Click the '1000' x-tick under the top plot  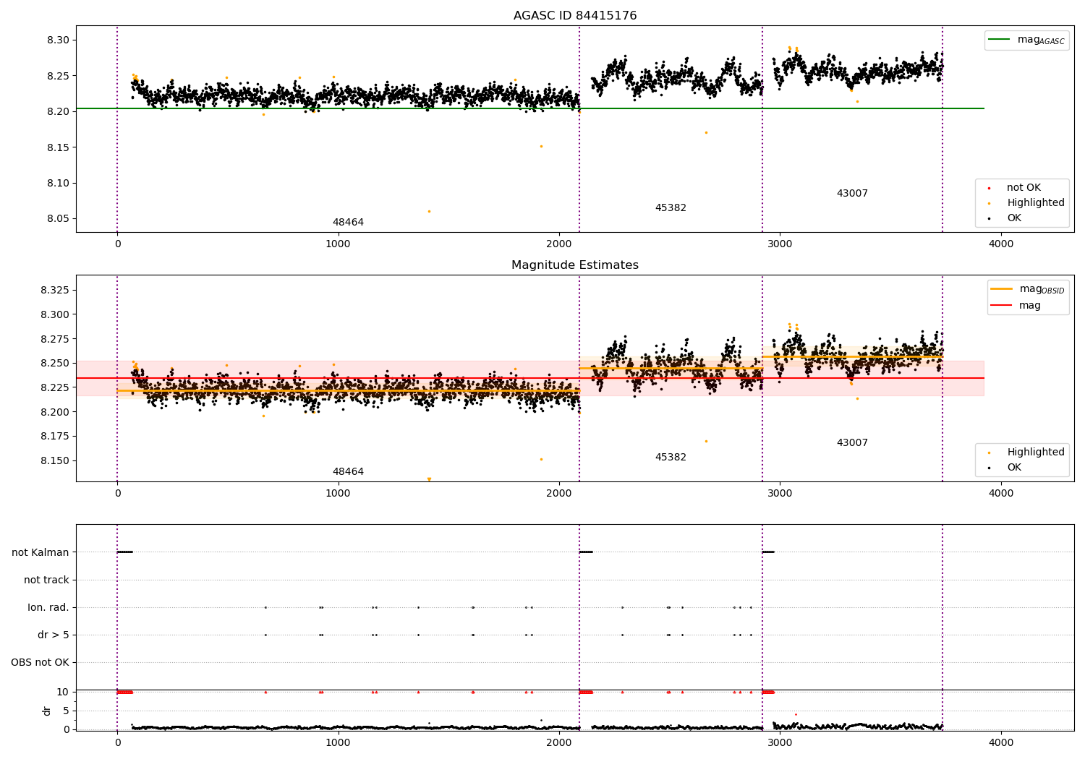click(338, 244)
